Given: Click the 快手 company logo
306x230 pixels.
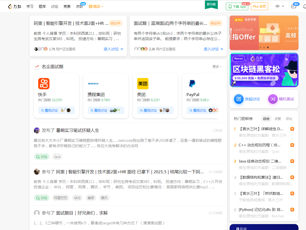Looking at the screenshot, I should [x=44, y=84].
